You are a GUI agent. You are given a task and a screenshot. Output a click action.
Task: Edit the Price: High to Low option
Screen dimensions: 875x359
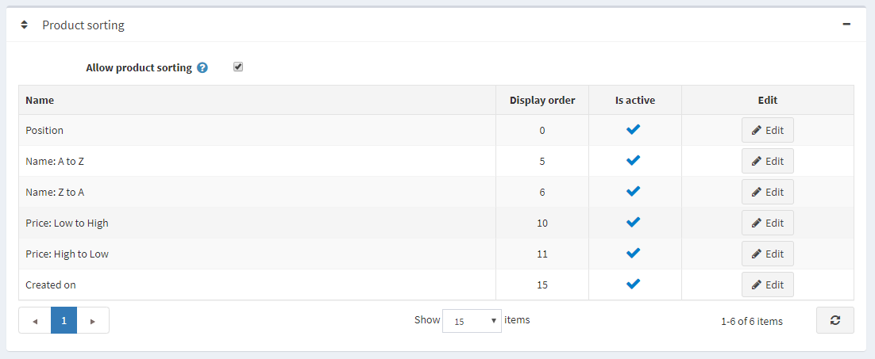point(767,254)
